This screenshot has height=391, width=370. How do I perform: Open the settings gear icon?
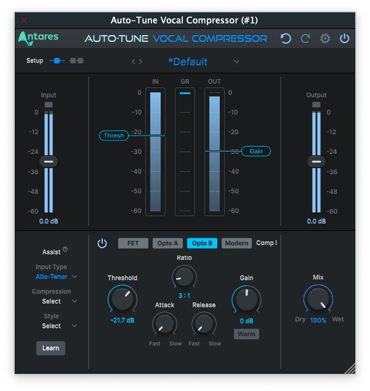[325, 39]
